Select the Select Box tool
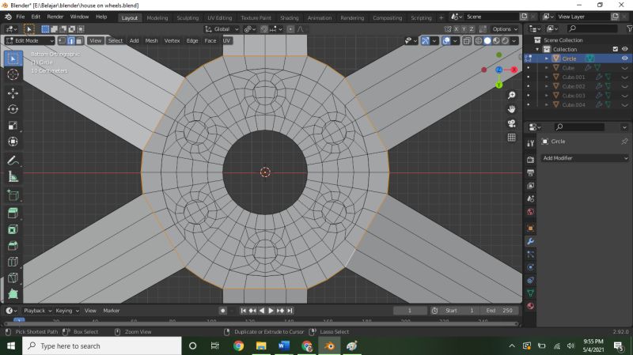 click(13, 59)
